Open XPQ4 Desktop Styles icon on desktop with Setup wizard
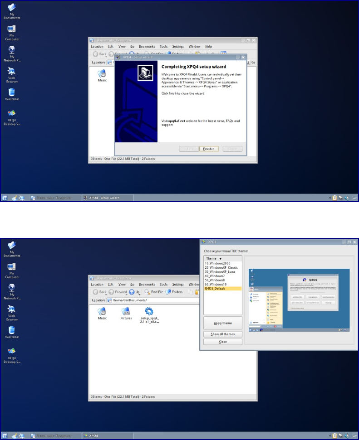The image size is (359, 440). (x=11, y=118)
